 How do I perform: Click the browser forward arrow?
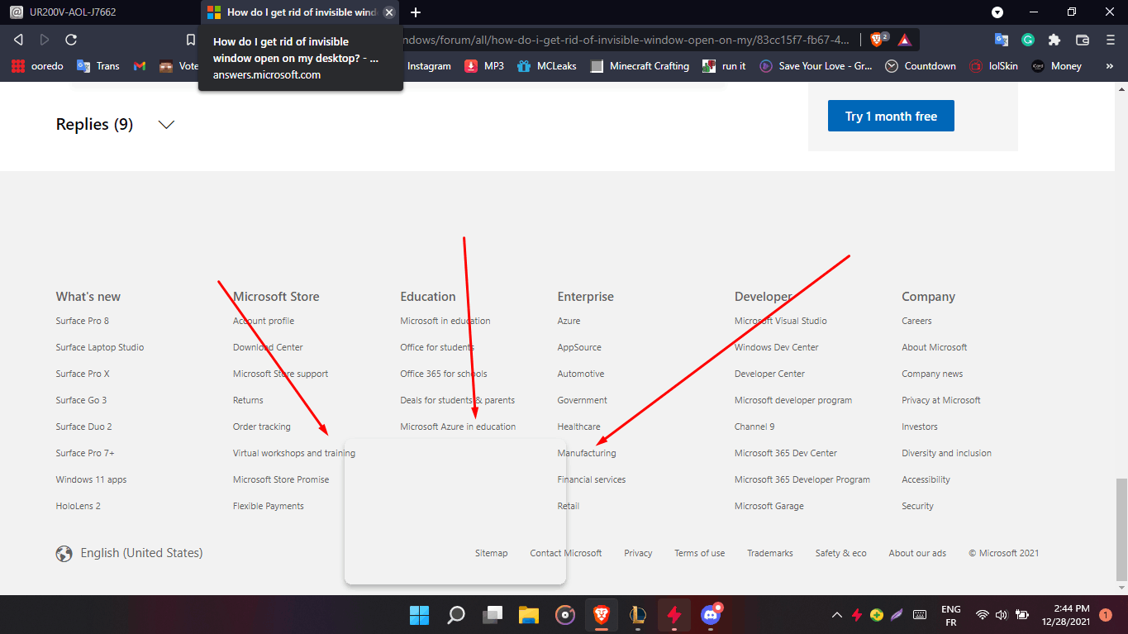tap(45, 40)
